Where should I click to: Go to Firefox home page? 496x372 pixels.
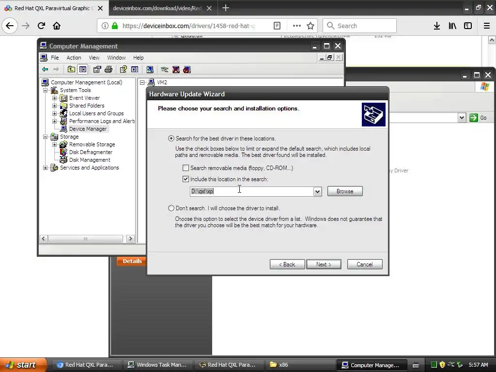pyautogui.click(x=57, y=26)
